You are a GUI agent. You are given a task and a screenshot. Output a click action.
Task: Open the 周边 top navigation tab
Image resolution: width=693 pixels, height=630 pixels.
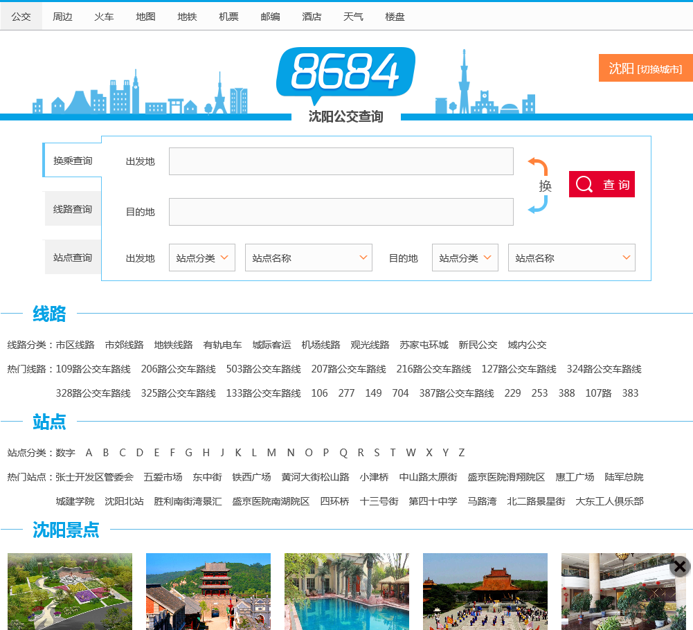[62, 17]
